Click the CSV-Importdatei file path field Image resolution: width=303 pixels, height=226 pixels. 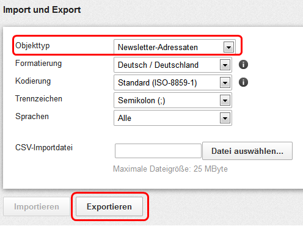pyautogui.click(x=158, y=151)
